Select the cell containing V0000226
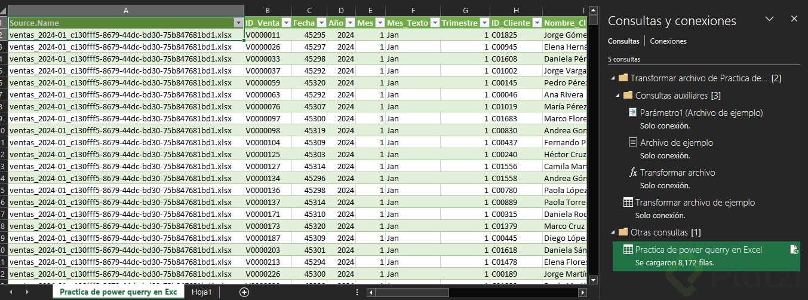The image size is (808, 300). (268, 274)
